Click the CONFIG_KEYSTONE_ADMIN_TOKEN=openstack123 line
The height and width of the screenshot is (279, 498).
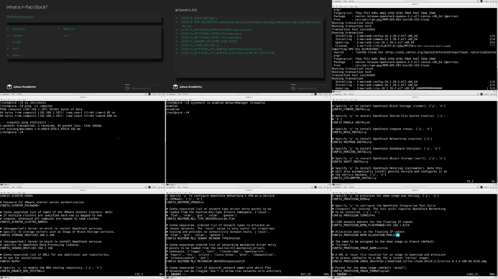(216, 30)
